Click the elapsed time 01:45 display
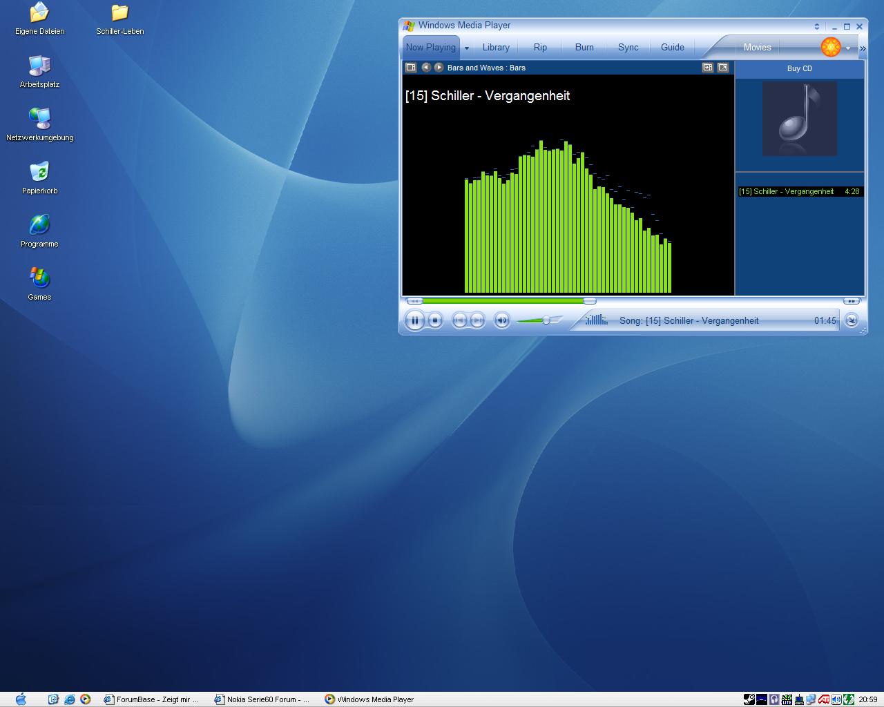 pos(825,320)
